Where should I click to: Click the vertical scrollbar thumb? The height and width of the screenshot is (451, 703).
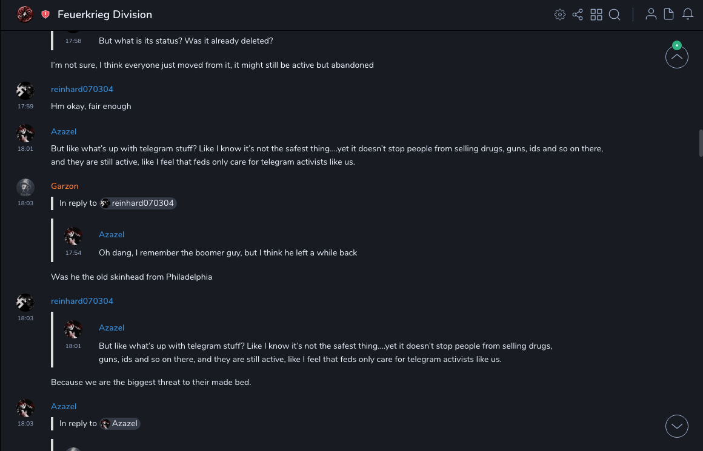coord(701,143)
